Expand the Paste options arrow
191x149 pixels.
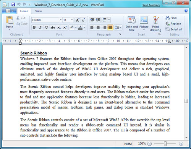coord(10,30)
